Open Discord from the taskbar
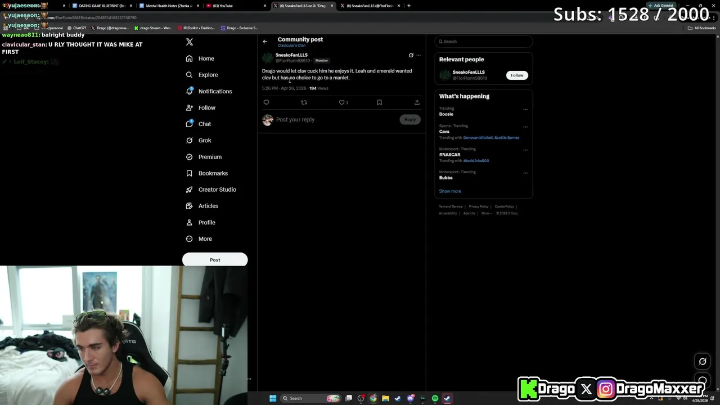720x405 pixels. [410, 398]
